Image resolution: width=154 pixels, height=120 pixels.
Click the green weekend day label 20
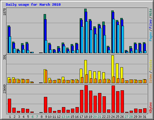coord(95,117)
